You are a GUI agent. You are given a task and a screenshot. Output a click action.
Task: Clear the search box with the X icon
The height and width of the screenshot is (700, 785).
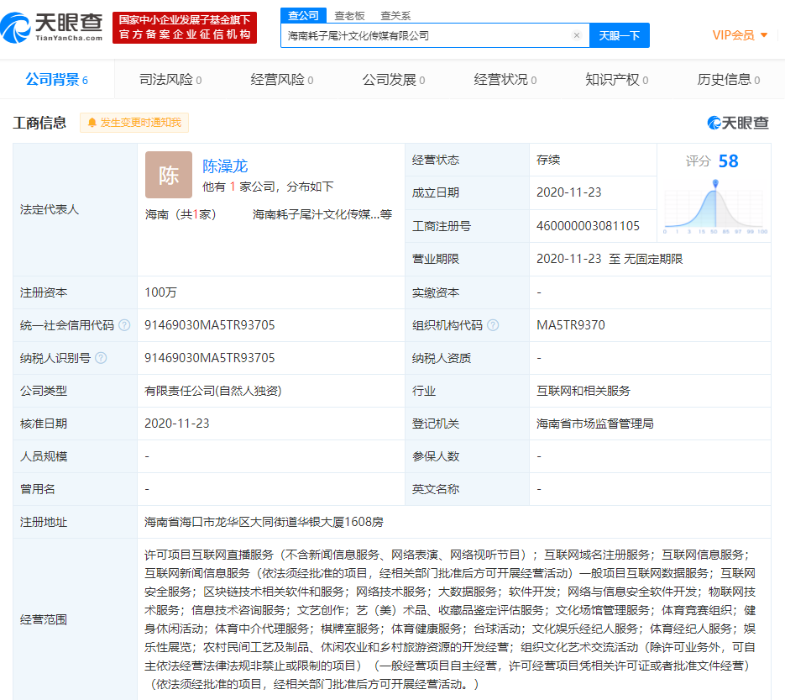[x=577, y=35]
